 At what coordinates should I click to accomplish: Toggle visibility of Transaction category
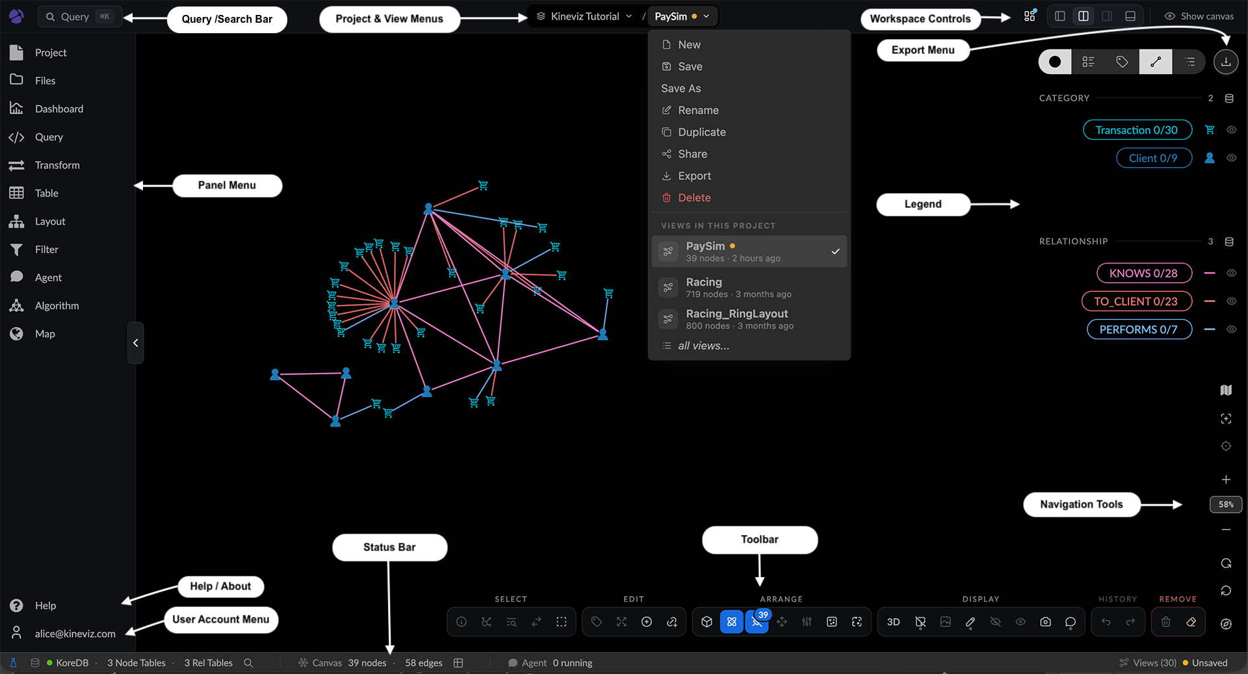(1231, 130)
